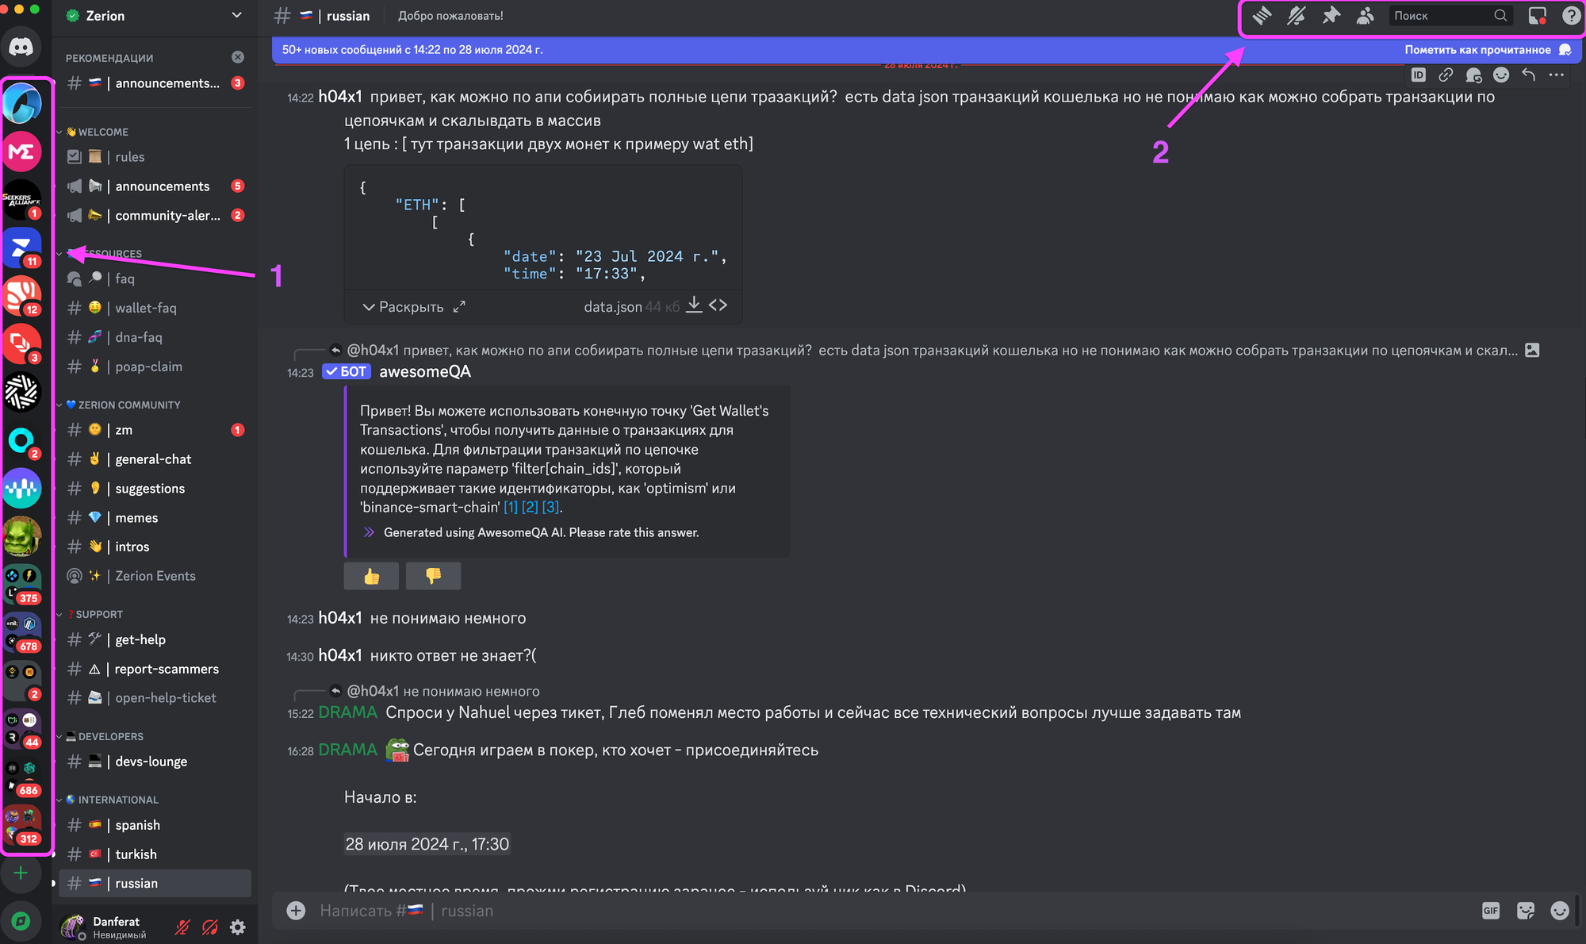Expand the code block with Раскрыть
Viewport: 1586px width, 944px height.
pos(403,307)
